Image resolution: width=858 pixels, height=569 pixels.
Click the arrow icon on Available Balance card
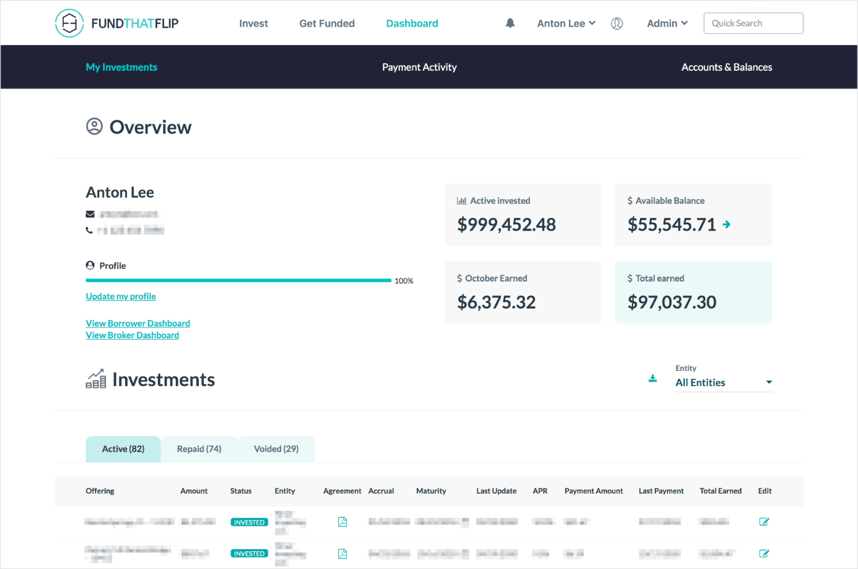[726, 224]
